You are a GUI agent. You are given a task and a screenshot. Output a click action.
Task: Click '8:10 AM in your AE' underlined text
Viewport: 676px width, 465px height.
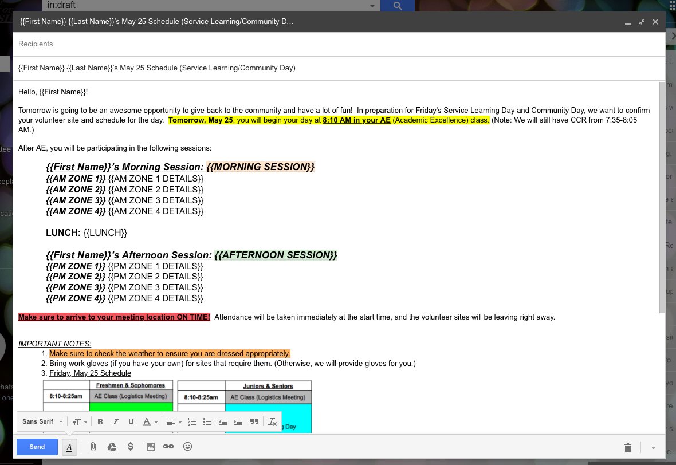click(356, 120)
